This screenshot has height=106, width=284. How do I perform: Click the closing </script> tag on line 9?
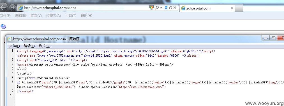click(x=26, y=91)
